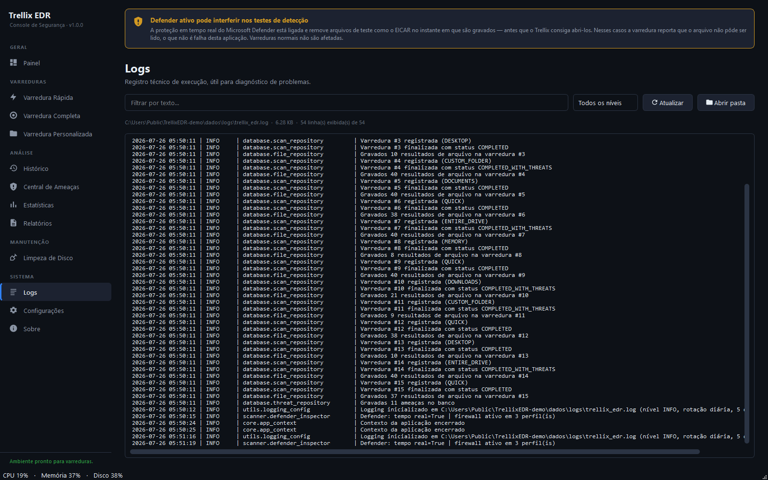The height and width of the screenshot is (480, 768).
Task: Click the horizontal scrollbar under the log
Action: (x=415, y=452)
